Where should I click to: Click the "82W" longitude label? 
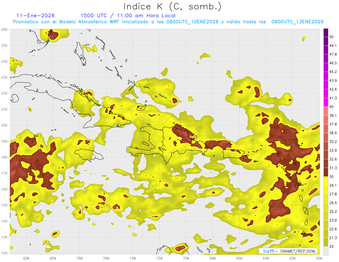point(26,258)
